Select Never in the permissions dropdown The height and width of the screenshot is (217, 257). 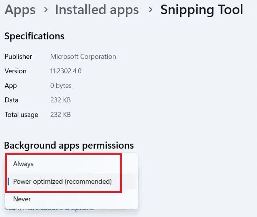[22, 199]
